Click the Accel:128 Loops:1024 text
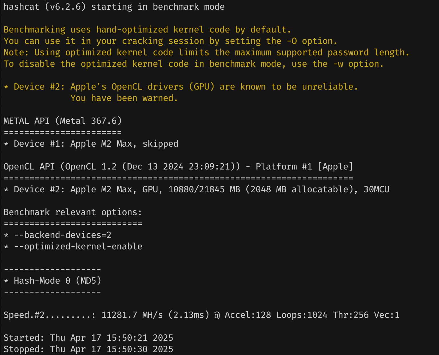This screenshot has height=355, width=439. tap(276, 315)
